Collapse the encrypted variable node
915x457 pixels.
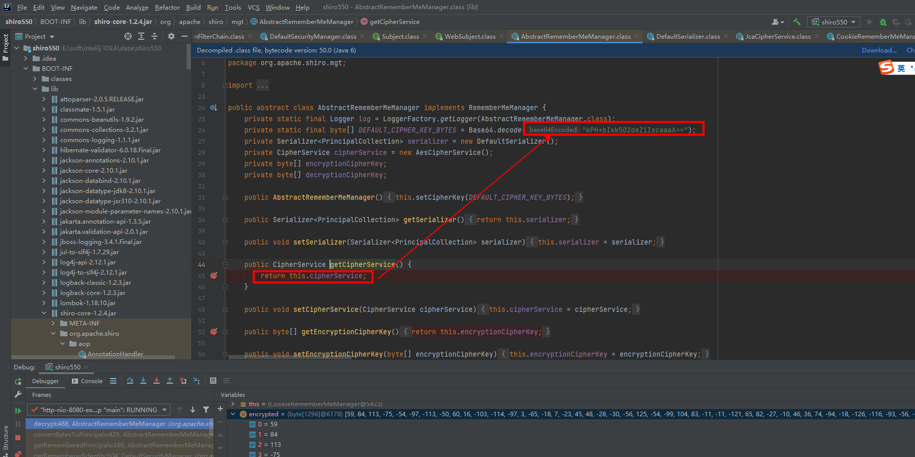pos(233,414)
